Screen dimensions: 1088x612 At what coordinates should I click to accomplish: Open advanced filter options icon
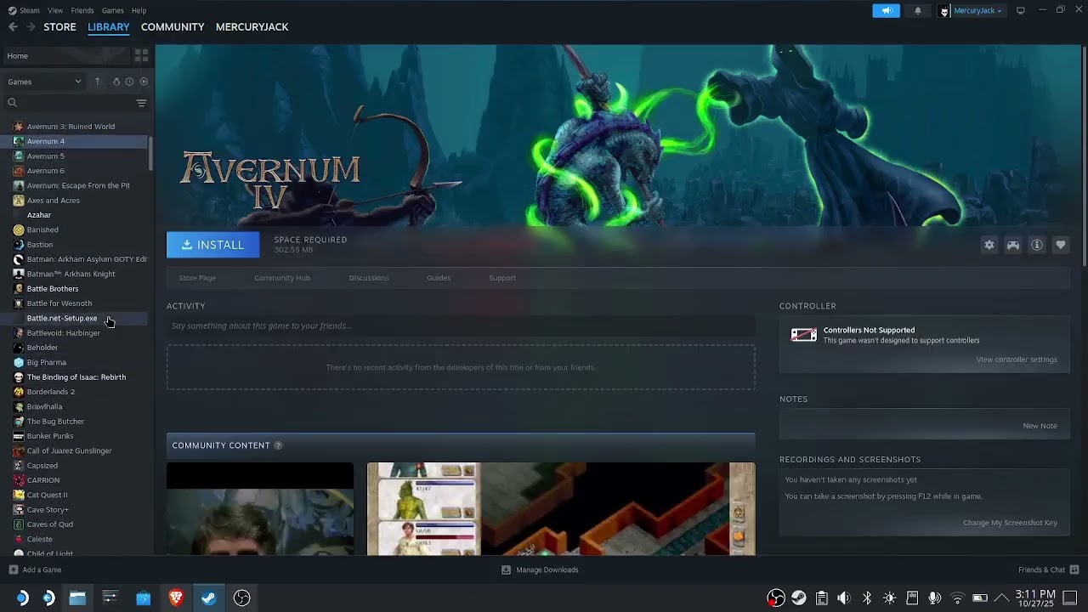(x=141, y=103)
